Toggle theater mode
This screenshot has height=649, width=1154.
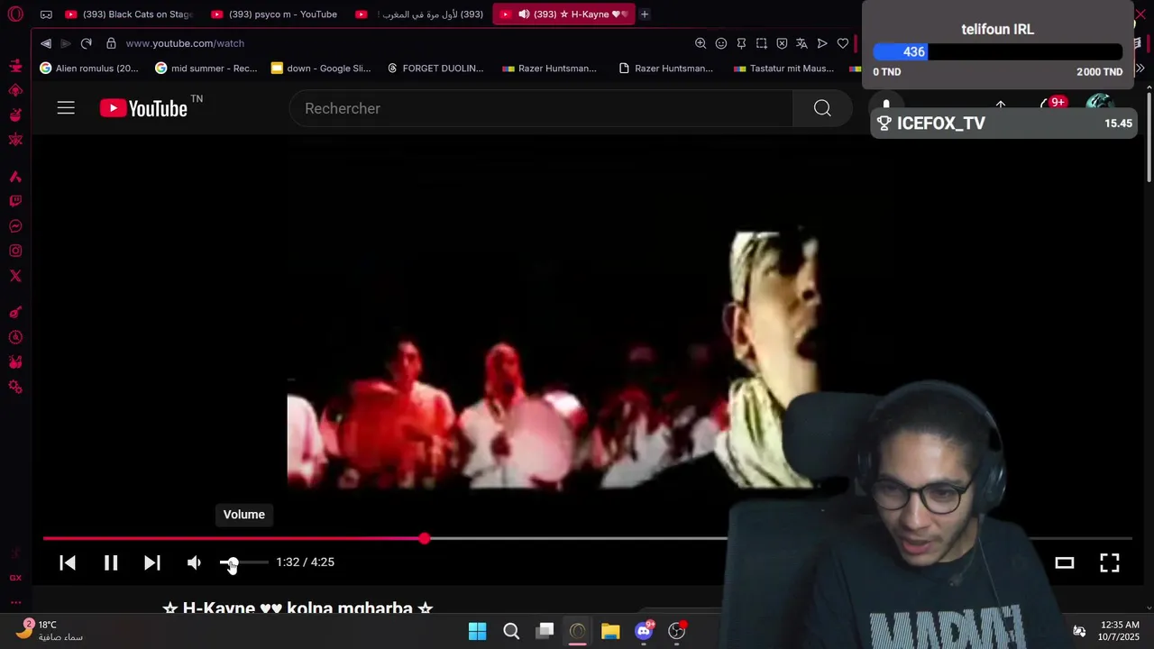(x=1065, y=562)
